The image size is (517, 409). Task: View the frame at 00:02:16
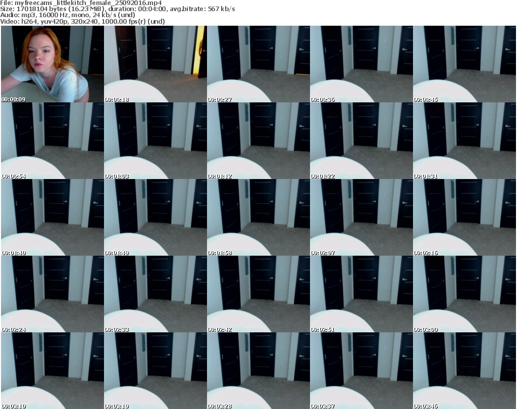tap(464, 217)
